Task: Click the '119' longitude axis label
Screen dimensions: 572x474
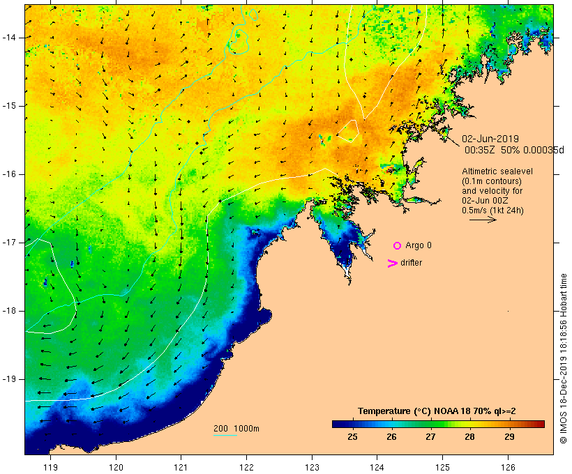Action: (x=50, y=468)
